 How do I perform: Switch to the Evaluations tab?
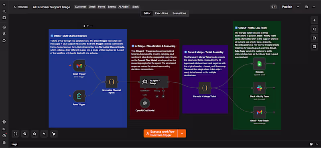pos(179,13)
